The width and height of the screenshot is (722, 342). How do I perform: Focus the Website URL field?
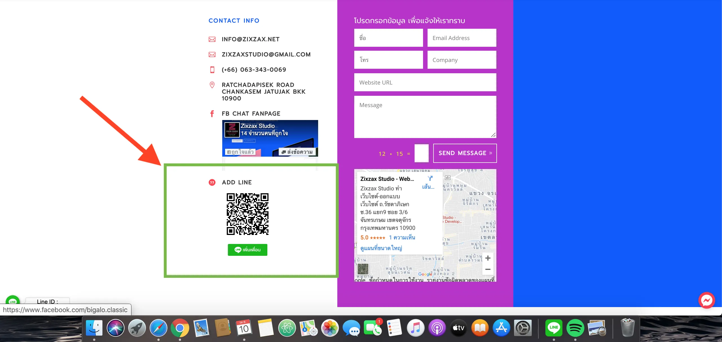click(x=425, y=82)
